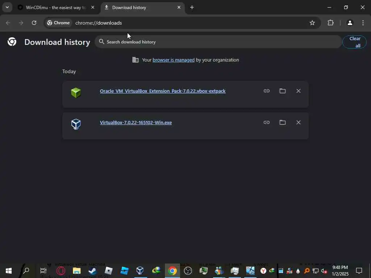Open the tab search dropdown arrow
The width and height of the screenshot is (371, 278).
click(x=7, y=7)
